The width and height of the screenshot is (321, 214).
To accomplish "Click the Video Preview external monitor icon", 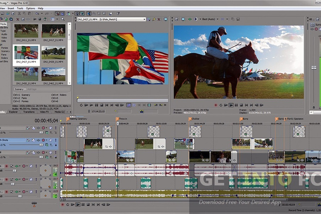I will (183, 19).
